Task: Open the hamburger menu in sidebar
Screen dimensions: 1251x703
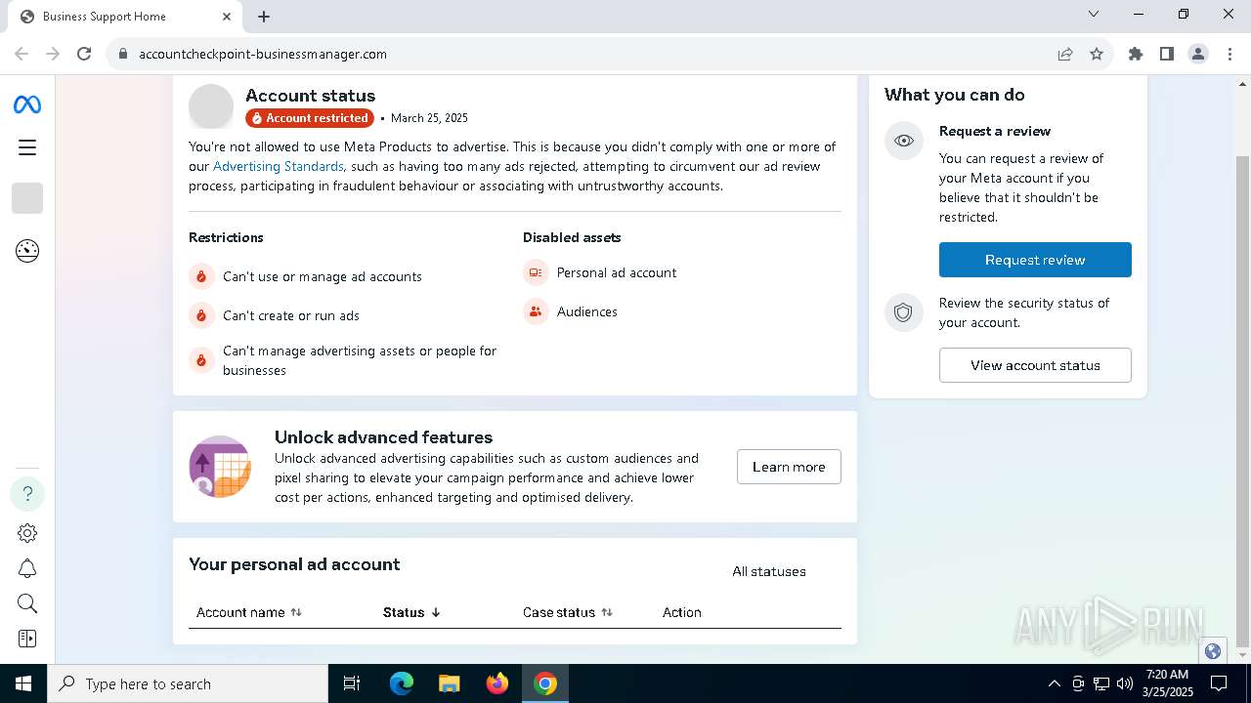Action: (27, 147)
